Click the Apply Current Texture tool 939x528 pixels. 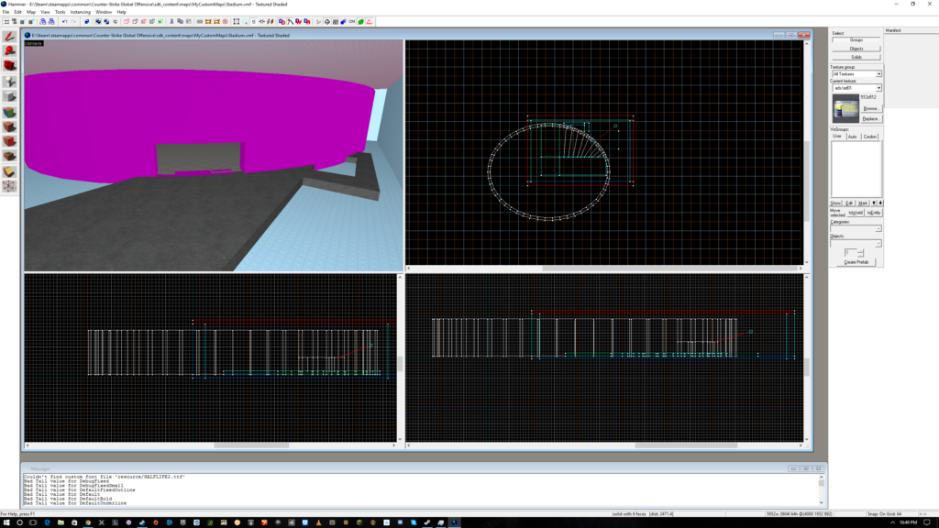pyautogui.click(x=9, y=126)
